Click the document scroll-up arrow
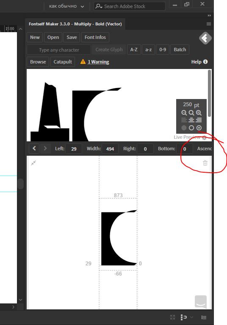The width and height of the screenshot is (227, 325). pos(20,29)
